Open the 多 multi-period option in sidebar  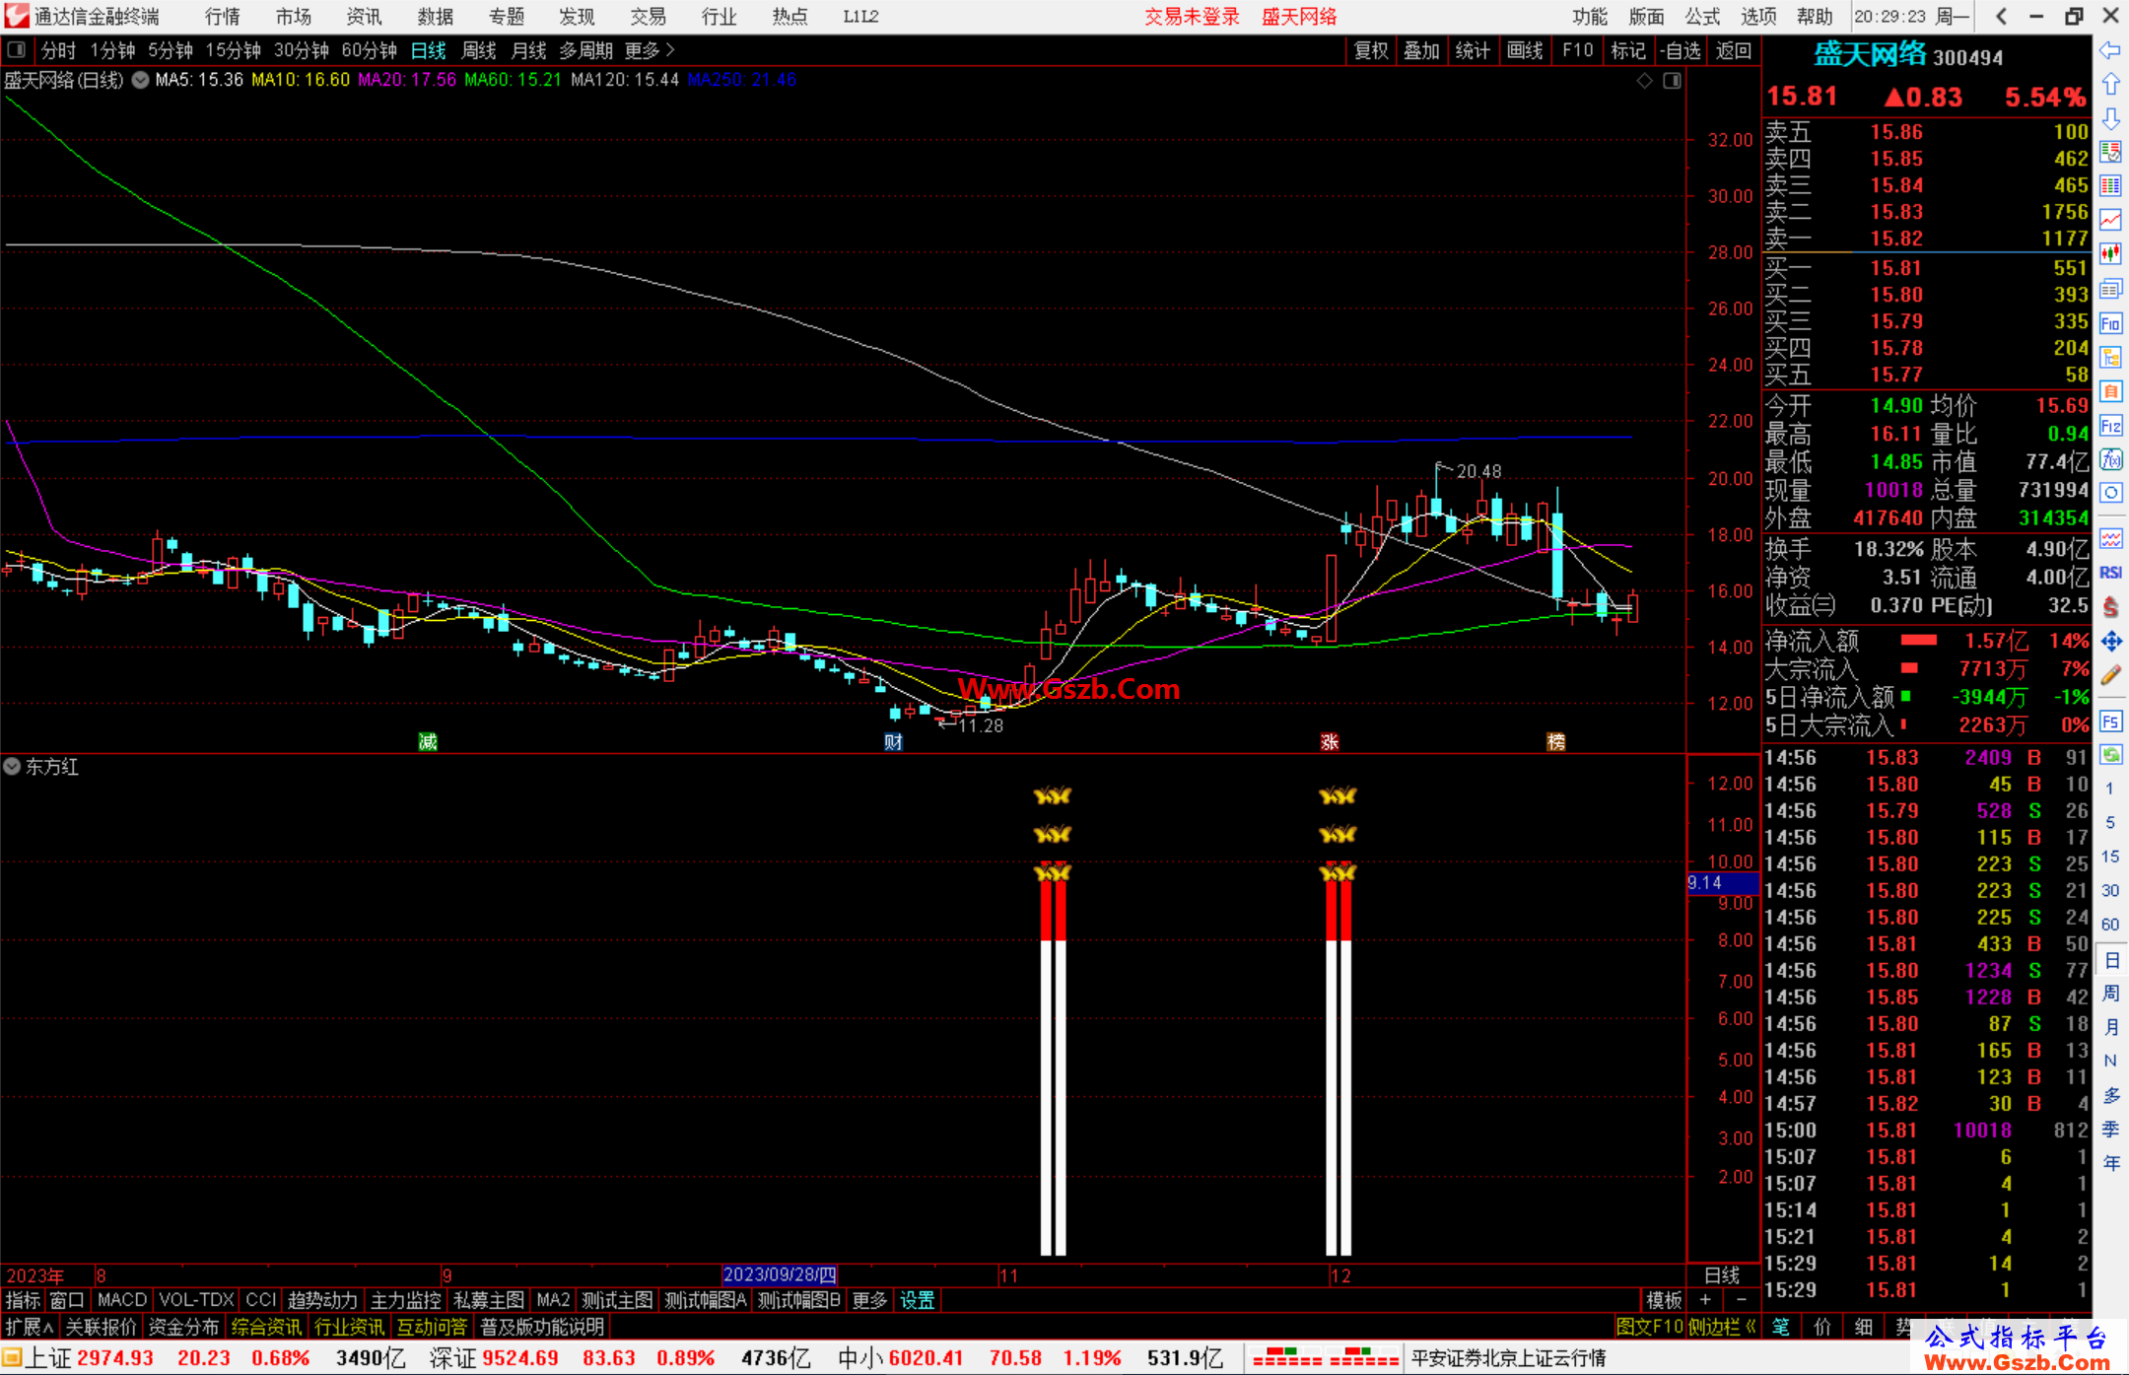(x=2110, y=1095)
